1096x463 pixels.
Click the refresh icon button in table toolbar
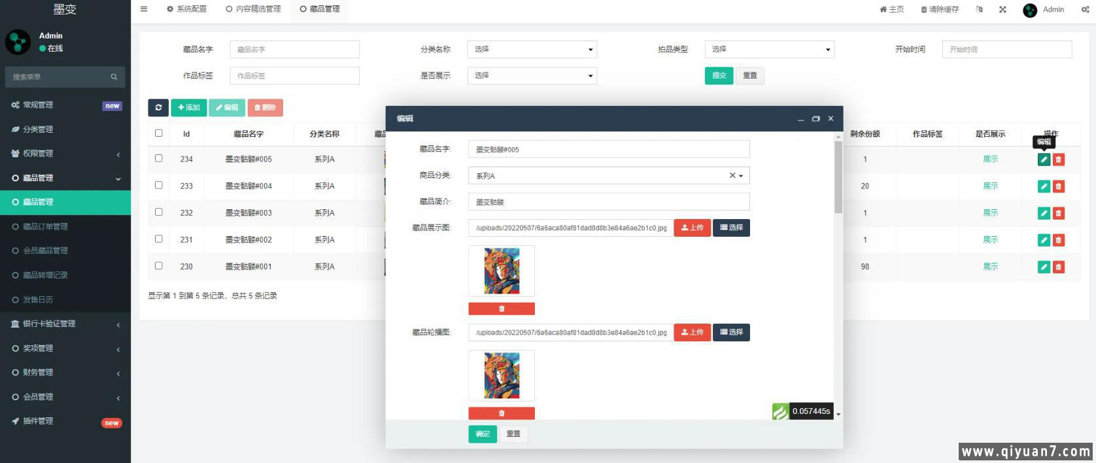(158, 108)
